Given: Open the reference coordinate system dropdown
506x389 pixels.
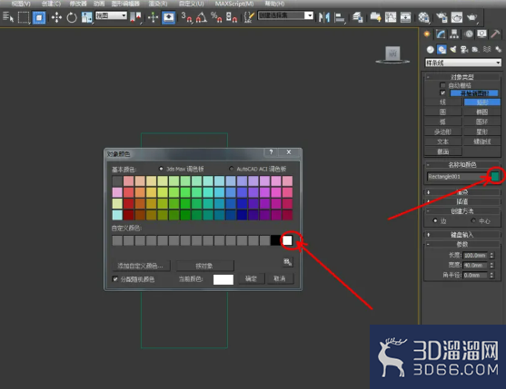Looking at the screenshot, I should click(111, 15).
